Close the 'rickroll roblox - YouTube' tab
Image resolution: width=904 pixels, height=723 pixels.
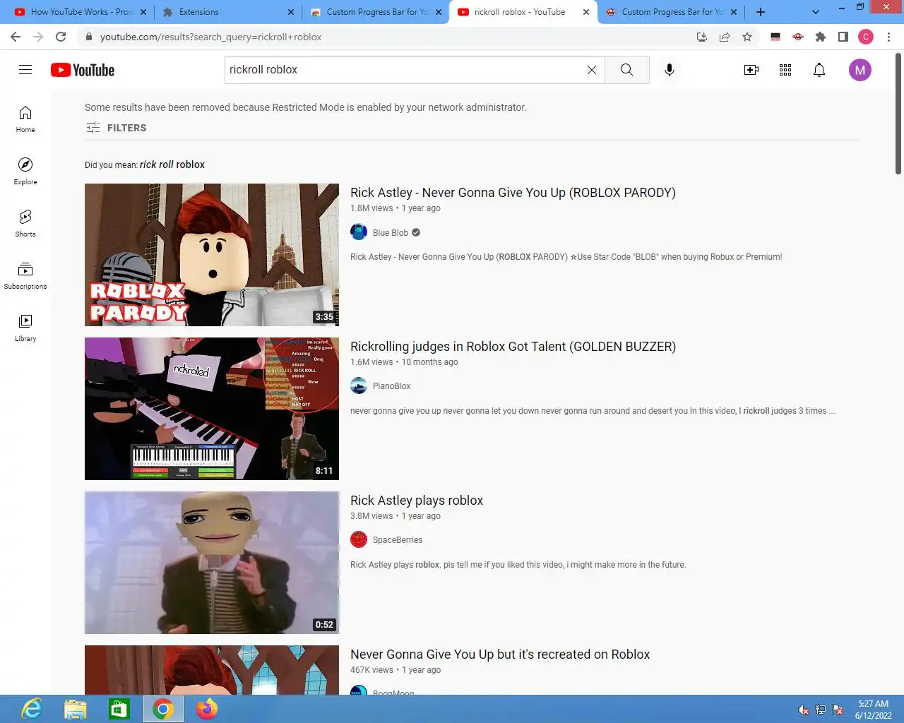[585, 12]
